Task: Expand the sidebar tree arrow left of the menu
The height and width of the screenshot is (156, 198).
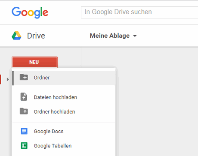Action: (x=8, y=79)
